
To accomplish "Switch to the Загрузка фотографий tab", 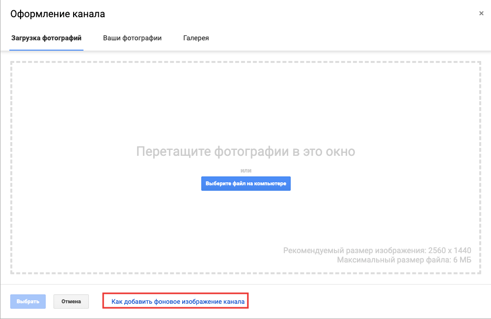I will pyautogui.click(x=46, y=38).
